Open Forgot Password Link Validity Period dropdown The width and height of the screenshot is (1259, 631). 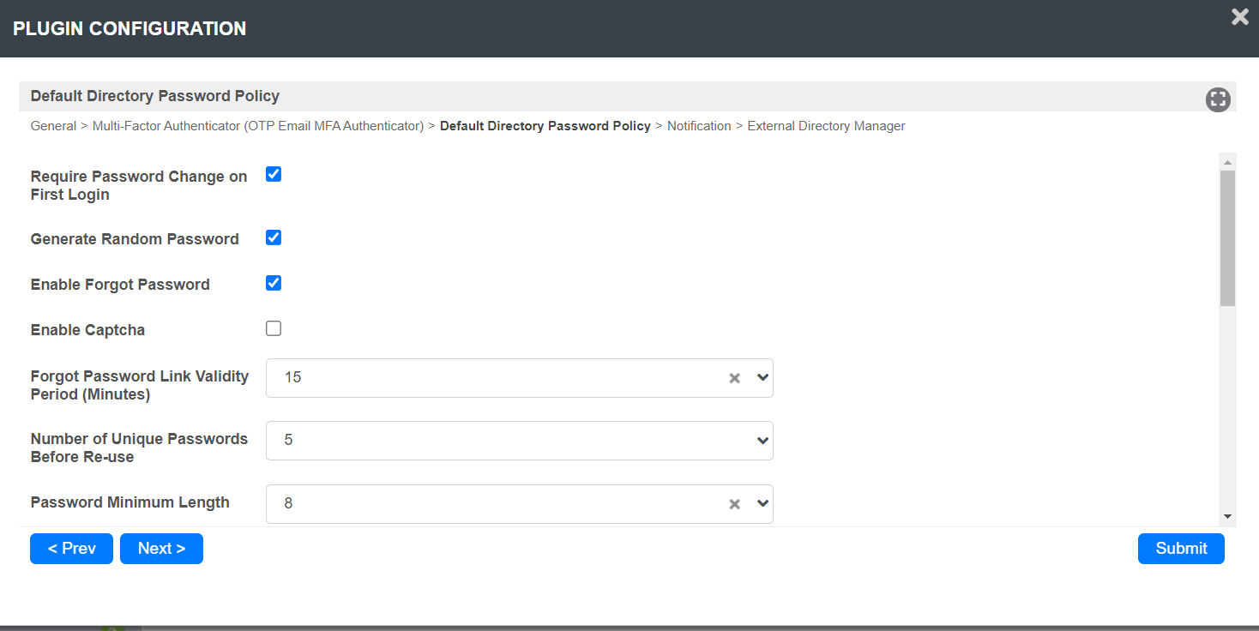coord(762,378)
